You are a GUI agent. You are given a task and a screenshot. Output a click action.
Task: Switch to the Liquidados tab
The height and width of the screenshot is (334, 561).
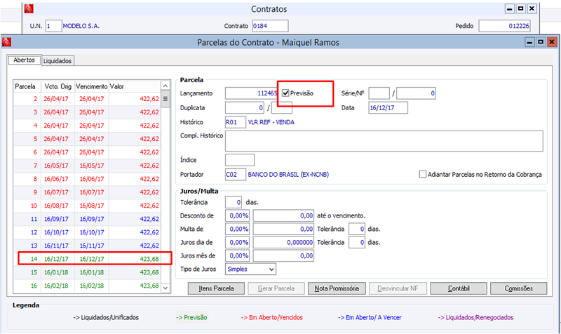coord(58,61)
